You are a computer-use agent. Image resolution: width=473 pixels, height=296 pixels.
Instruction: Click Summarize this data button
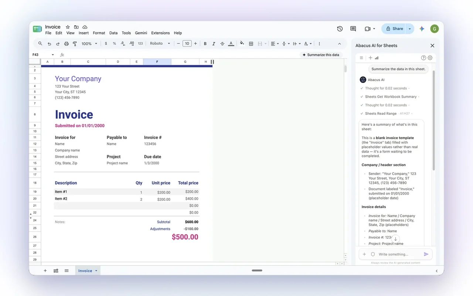(x=321, y=55)
